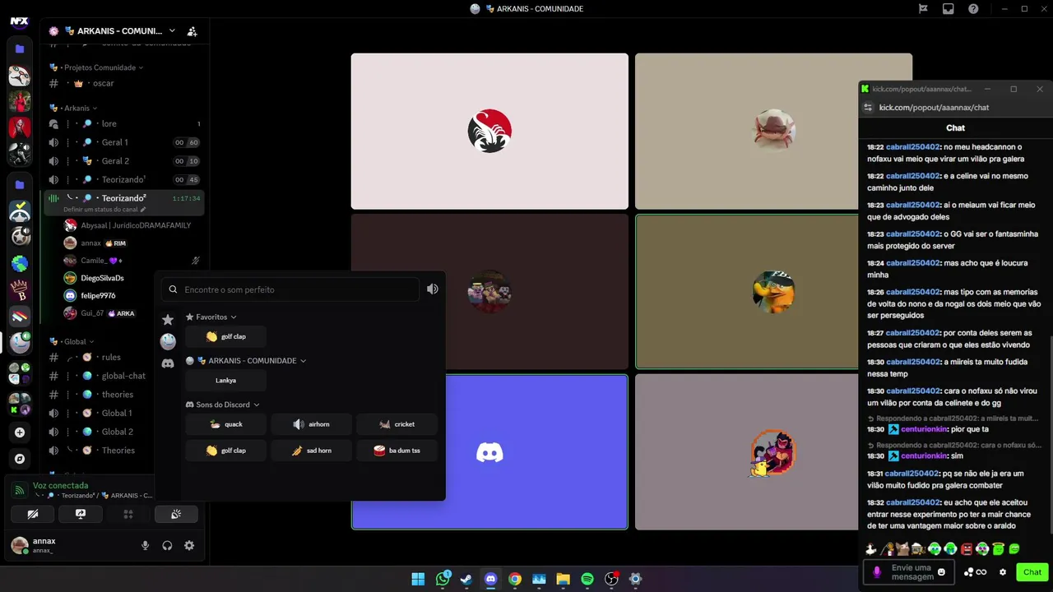The image size is (1053, 592).
Task: Explore discoverable servers compass icon
Action: tap(20, 459)
